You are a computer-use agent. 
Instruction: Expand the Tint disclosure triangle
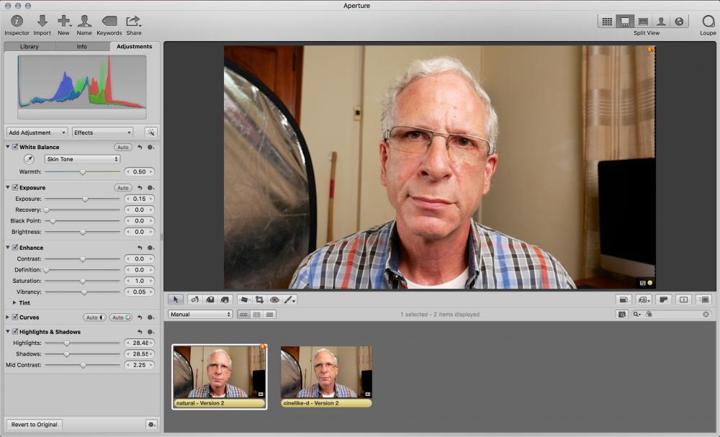15,303
